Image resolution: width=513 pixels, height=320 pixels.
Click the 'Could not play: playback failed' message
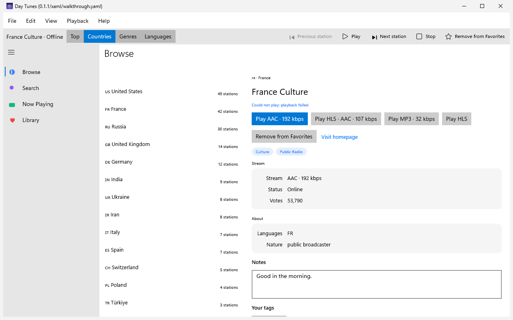click(x=280, y=105)
